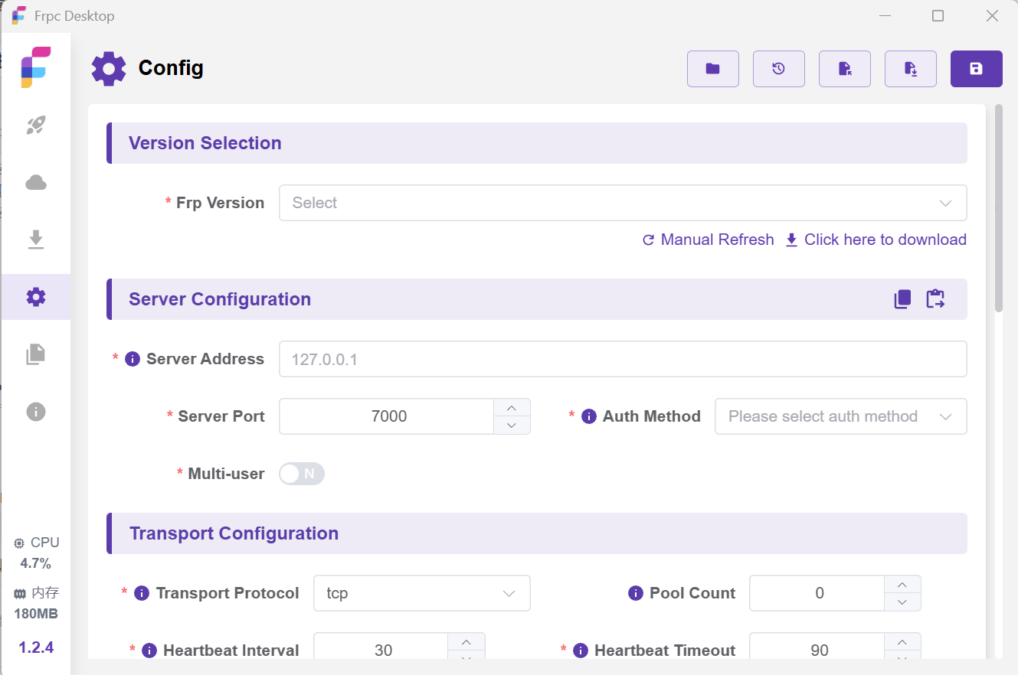Screen dimensions: 1018x675
Task: Open the rocket page in sidebar
Action: (x=36, y=126)
